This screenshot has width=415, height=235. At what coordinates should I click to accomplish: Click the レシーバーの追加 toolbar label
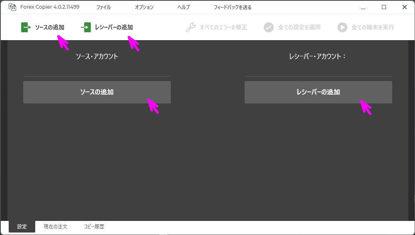(x=114, y=27)
